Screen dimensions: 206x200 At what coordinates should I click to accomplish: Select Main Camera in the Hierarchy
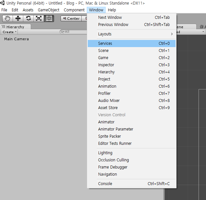pyautogui.click(x=17, y=39)
